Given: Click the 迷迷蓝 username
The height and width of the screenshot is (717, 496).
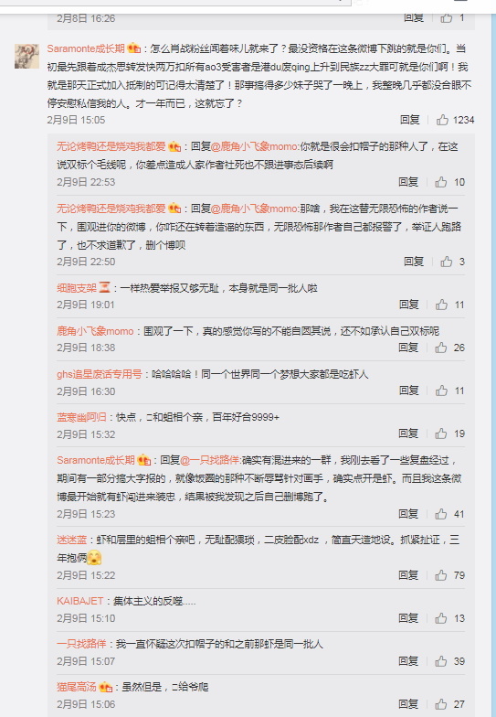Looking at the screenshot, I should click(x=71, y=540).
